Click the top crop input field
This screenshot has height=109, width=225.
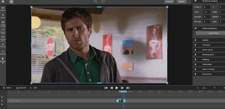pyautogui.click(x=207, y=17)
